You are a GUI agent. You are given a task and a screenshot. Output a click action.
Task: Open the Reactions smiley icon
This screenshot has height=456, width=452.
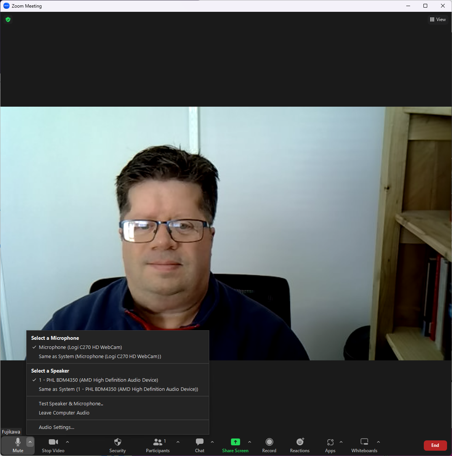(x=300, y=442)
